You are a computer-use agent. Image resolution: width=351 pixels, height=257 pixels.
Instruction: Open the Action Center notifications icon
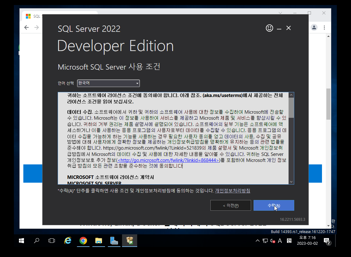327,241
